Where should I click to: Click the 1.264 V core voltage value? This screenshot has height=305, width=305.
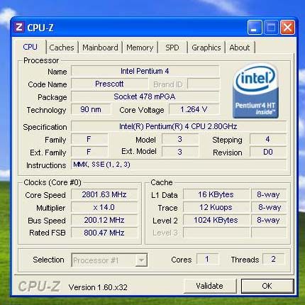click(x=194, y=109)
